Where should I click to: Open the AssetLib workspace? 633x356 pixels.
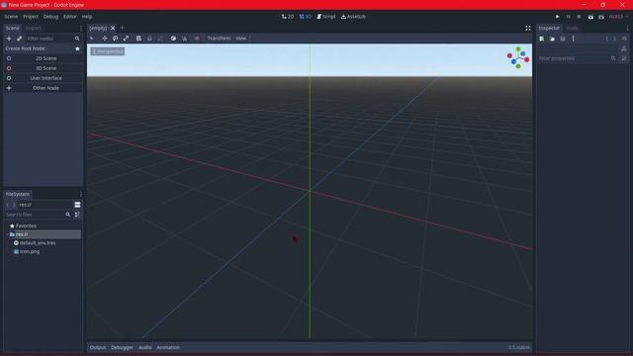pos(353,17)
